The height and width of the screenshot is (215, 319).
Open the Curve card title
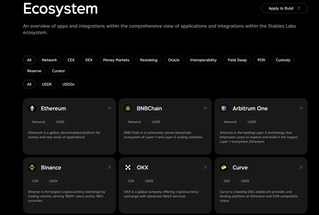click(240, 167)
